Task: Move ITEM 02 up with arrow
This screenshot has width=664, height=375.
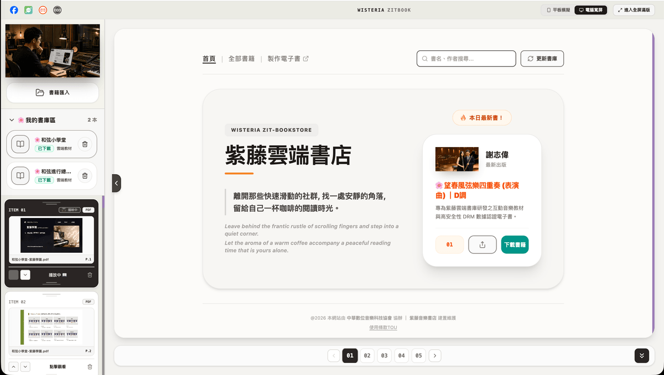Action: tap(14, 367)
